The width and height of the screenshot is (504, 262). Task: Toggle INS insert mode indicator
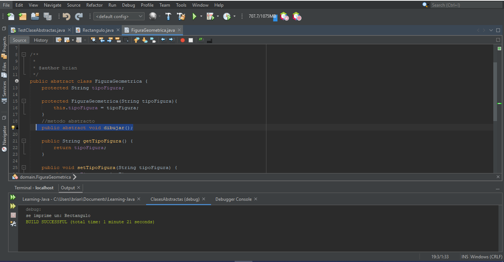pyautogui.click(x=465, y=256)
